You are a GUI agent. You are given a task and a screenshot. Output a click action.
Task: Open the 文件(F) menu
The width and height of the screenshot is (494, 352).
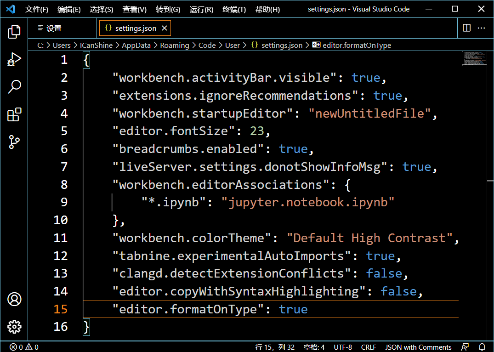point(37,10)
